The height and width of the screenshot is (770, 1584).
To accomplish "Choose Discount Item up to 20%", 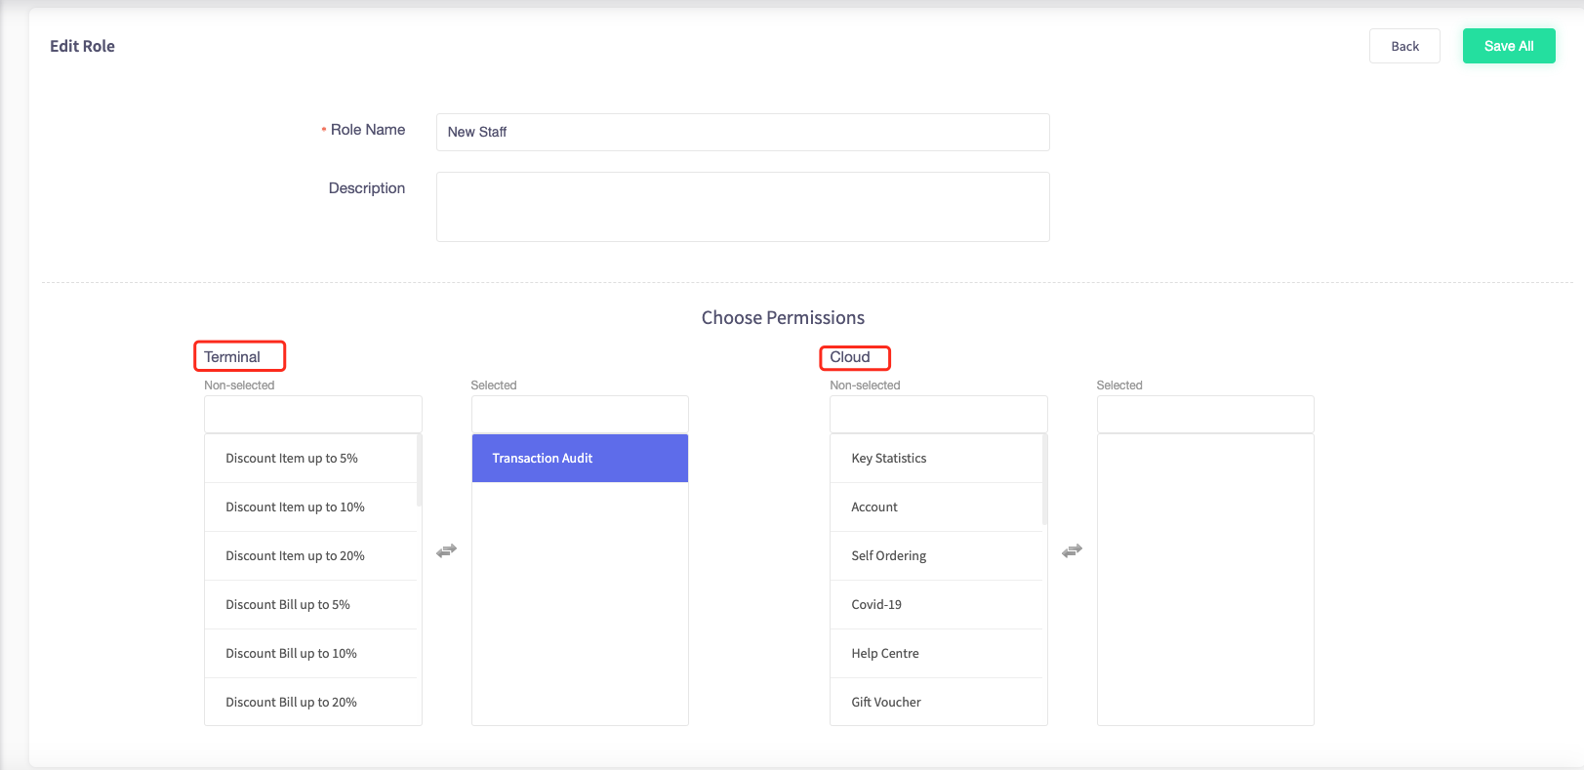I will 310,556.
